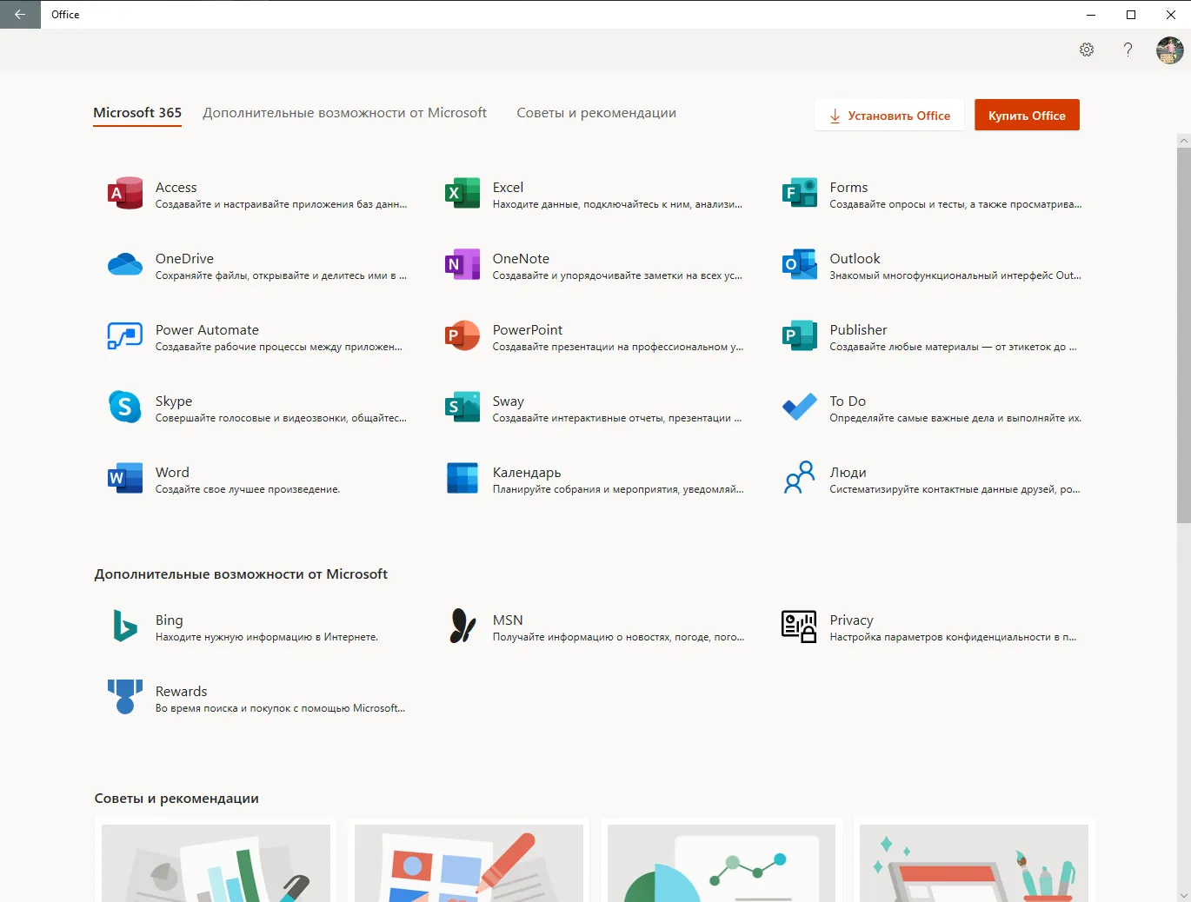Image resolution: width=1191 pixels, height=902 pixels.
Task: Click the vertical scrollbar thumb
Action: tap(1183, 335)
